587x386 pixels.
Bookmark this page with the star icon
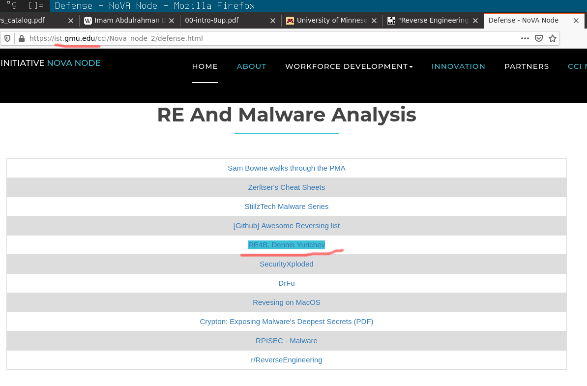[553, 38]
